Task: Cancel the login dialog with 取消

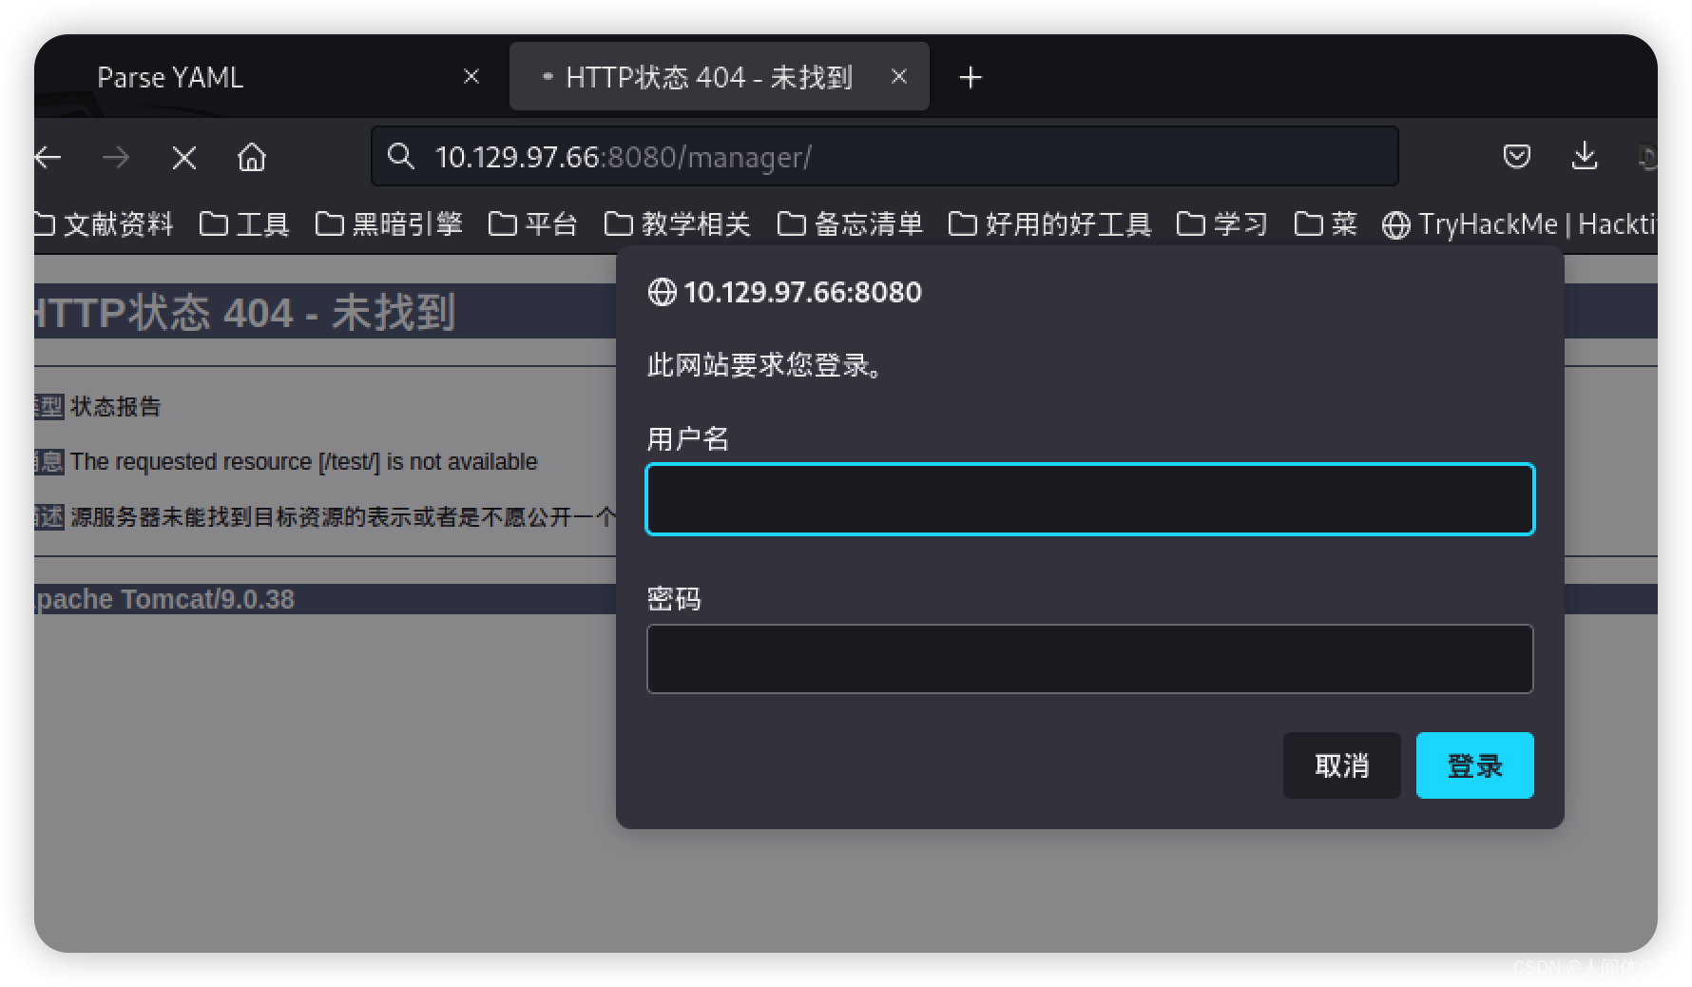Action: click(x=1342, y=765)
